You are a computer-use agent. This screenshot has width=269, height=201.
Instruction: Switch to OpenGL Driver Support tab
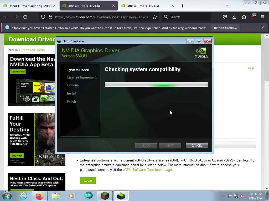pyautogui.click(x=29, y=6)
